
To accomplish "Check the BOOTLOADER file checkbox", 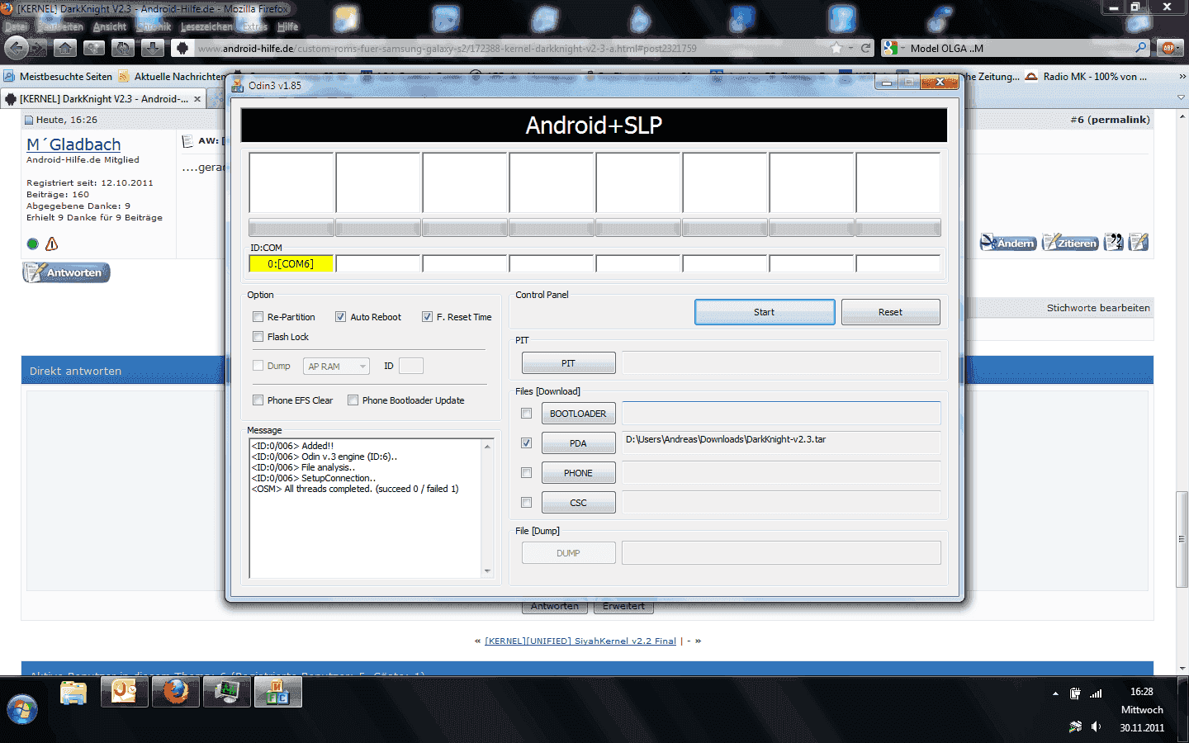I will [x=526, y=414].
